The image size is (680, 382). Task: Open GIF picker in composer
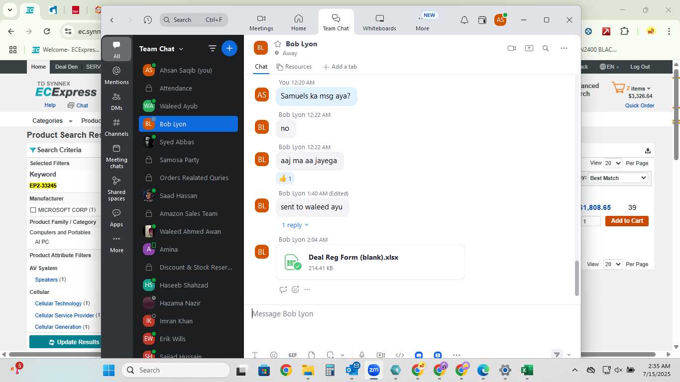(x=293, y=355)
